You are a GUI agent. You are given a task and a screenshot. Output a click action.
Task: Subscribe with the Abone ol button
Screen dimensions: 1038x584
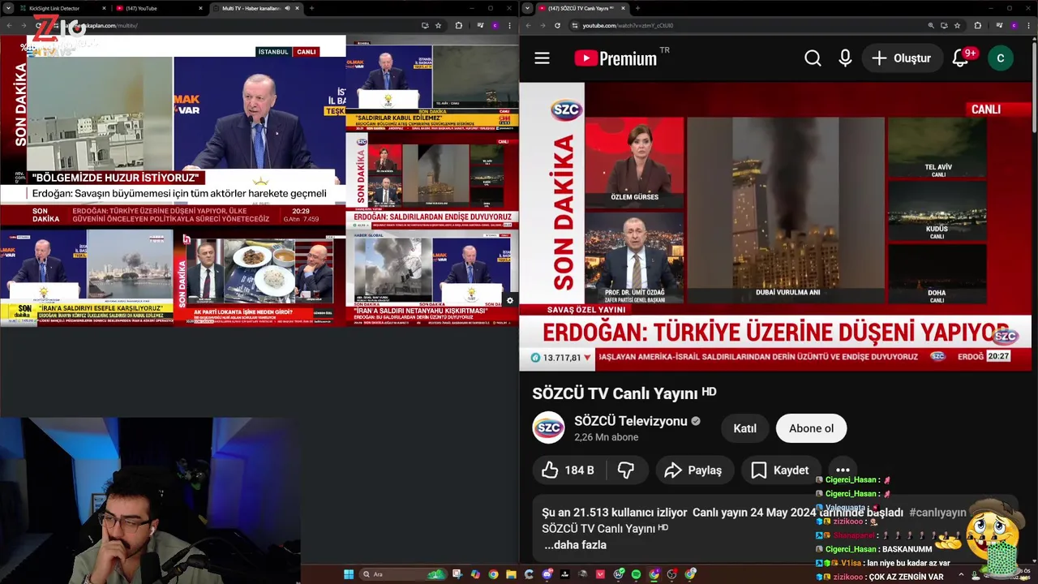pyautogui.click(x=811, y=428)
